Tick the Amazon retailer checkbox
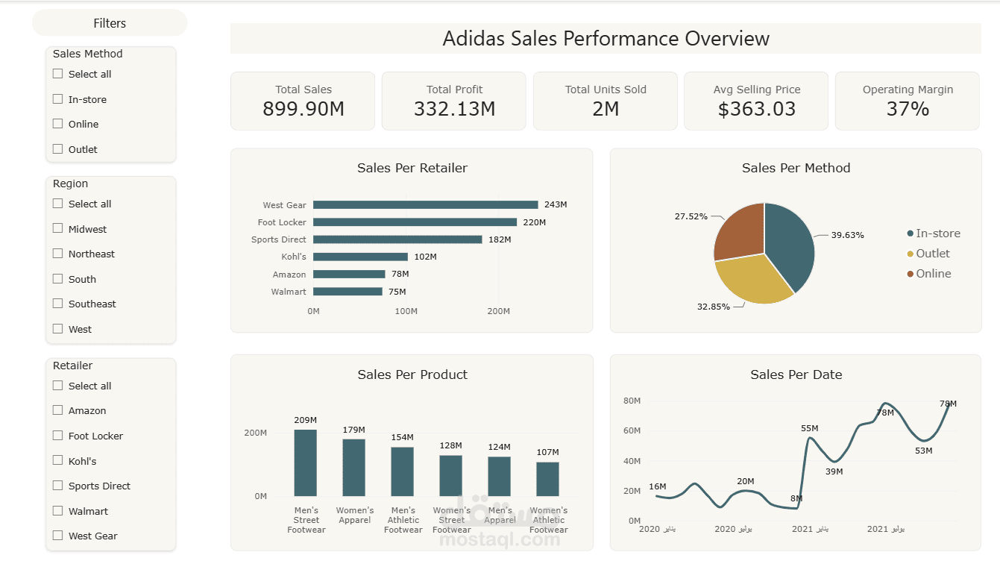Screen dimensions: 1000x561 click(x=57, y=410)
